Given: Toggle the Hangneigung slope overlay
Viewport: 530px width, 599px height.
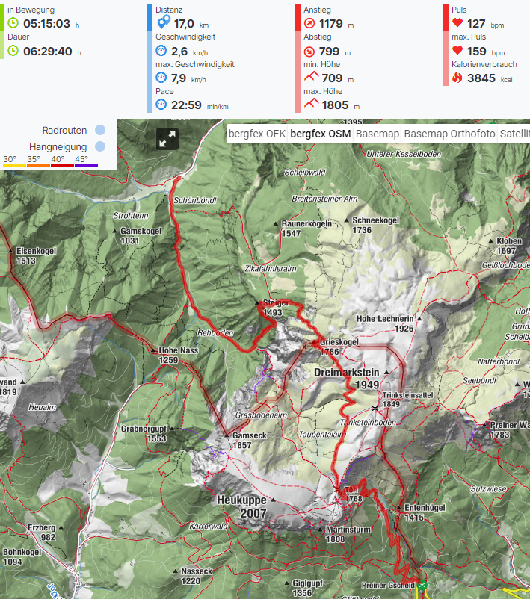Looking at the screenshot, I should (x=100, y=146).
